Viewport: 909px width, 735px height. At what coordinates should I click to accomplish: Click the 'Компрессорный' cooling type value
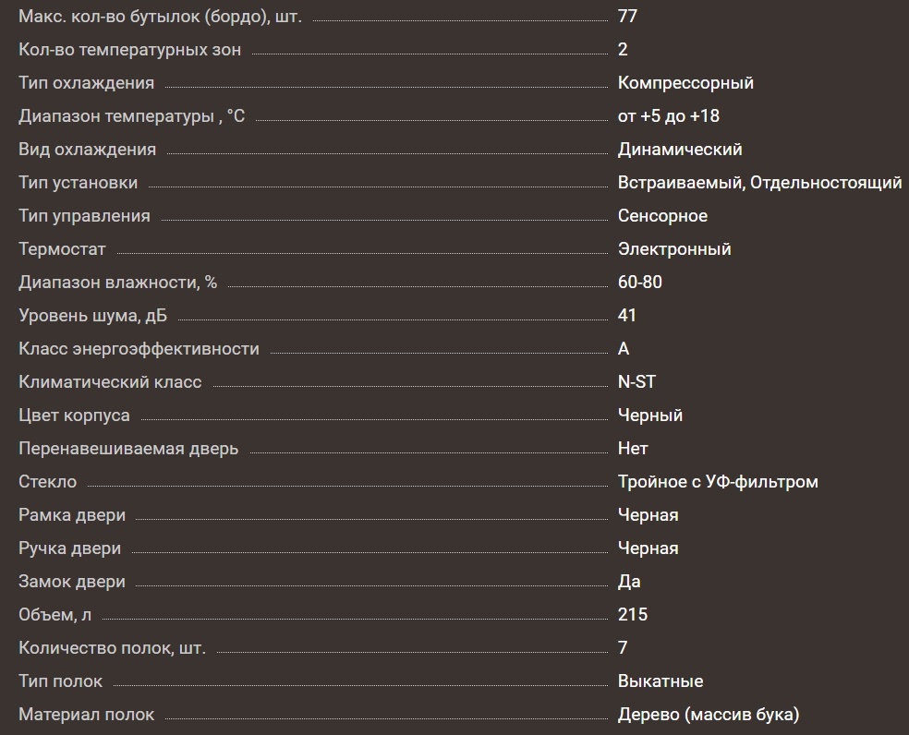685,83
